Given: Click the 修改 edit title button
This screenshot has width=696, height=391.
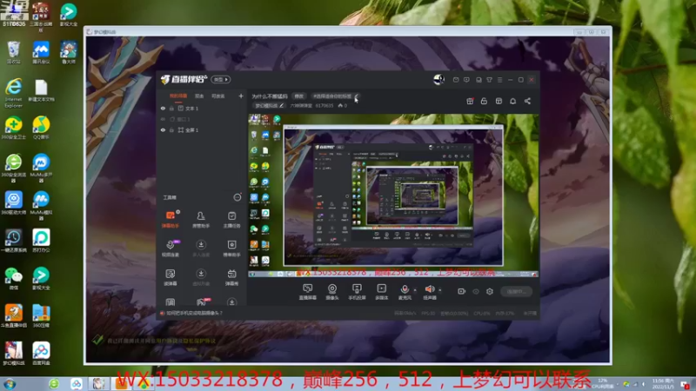Looking at the screenshot, I should [299, 96].
